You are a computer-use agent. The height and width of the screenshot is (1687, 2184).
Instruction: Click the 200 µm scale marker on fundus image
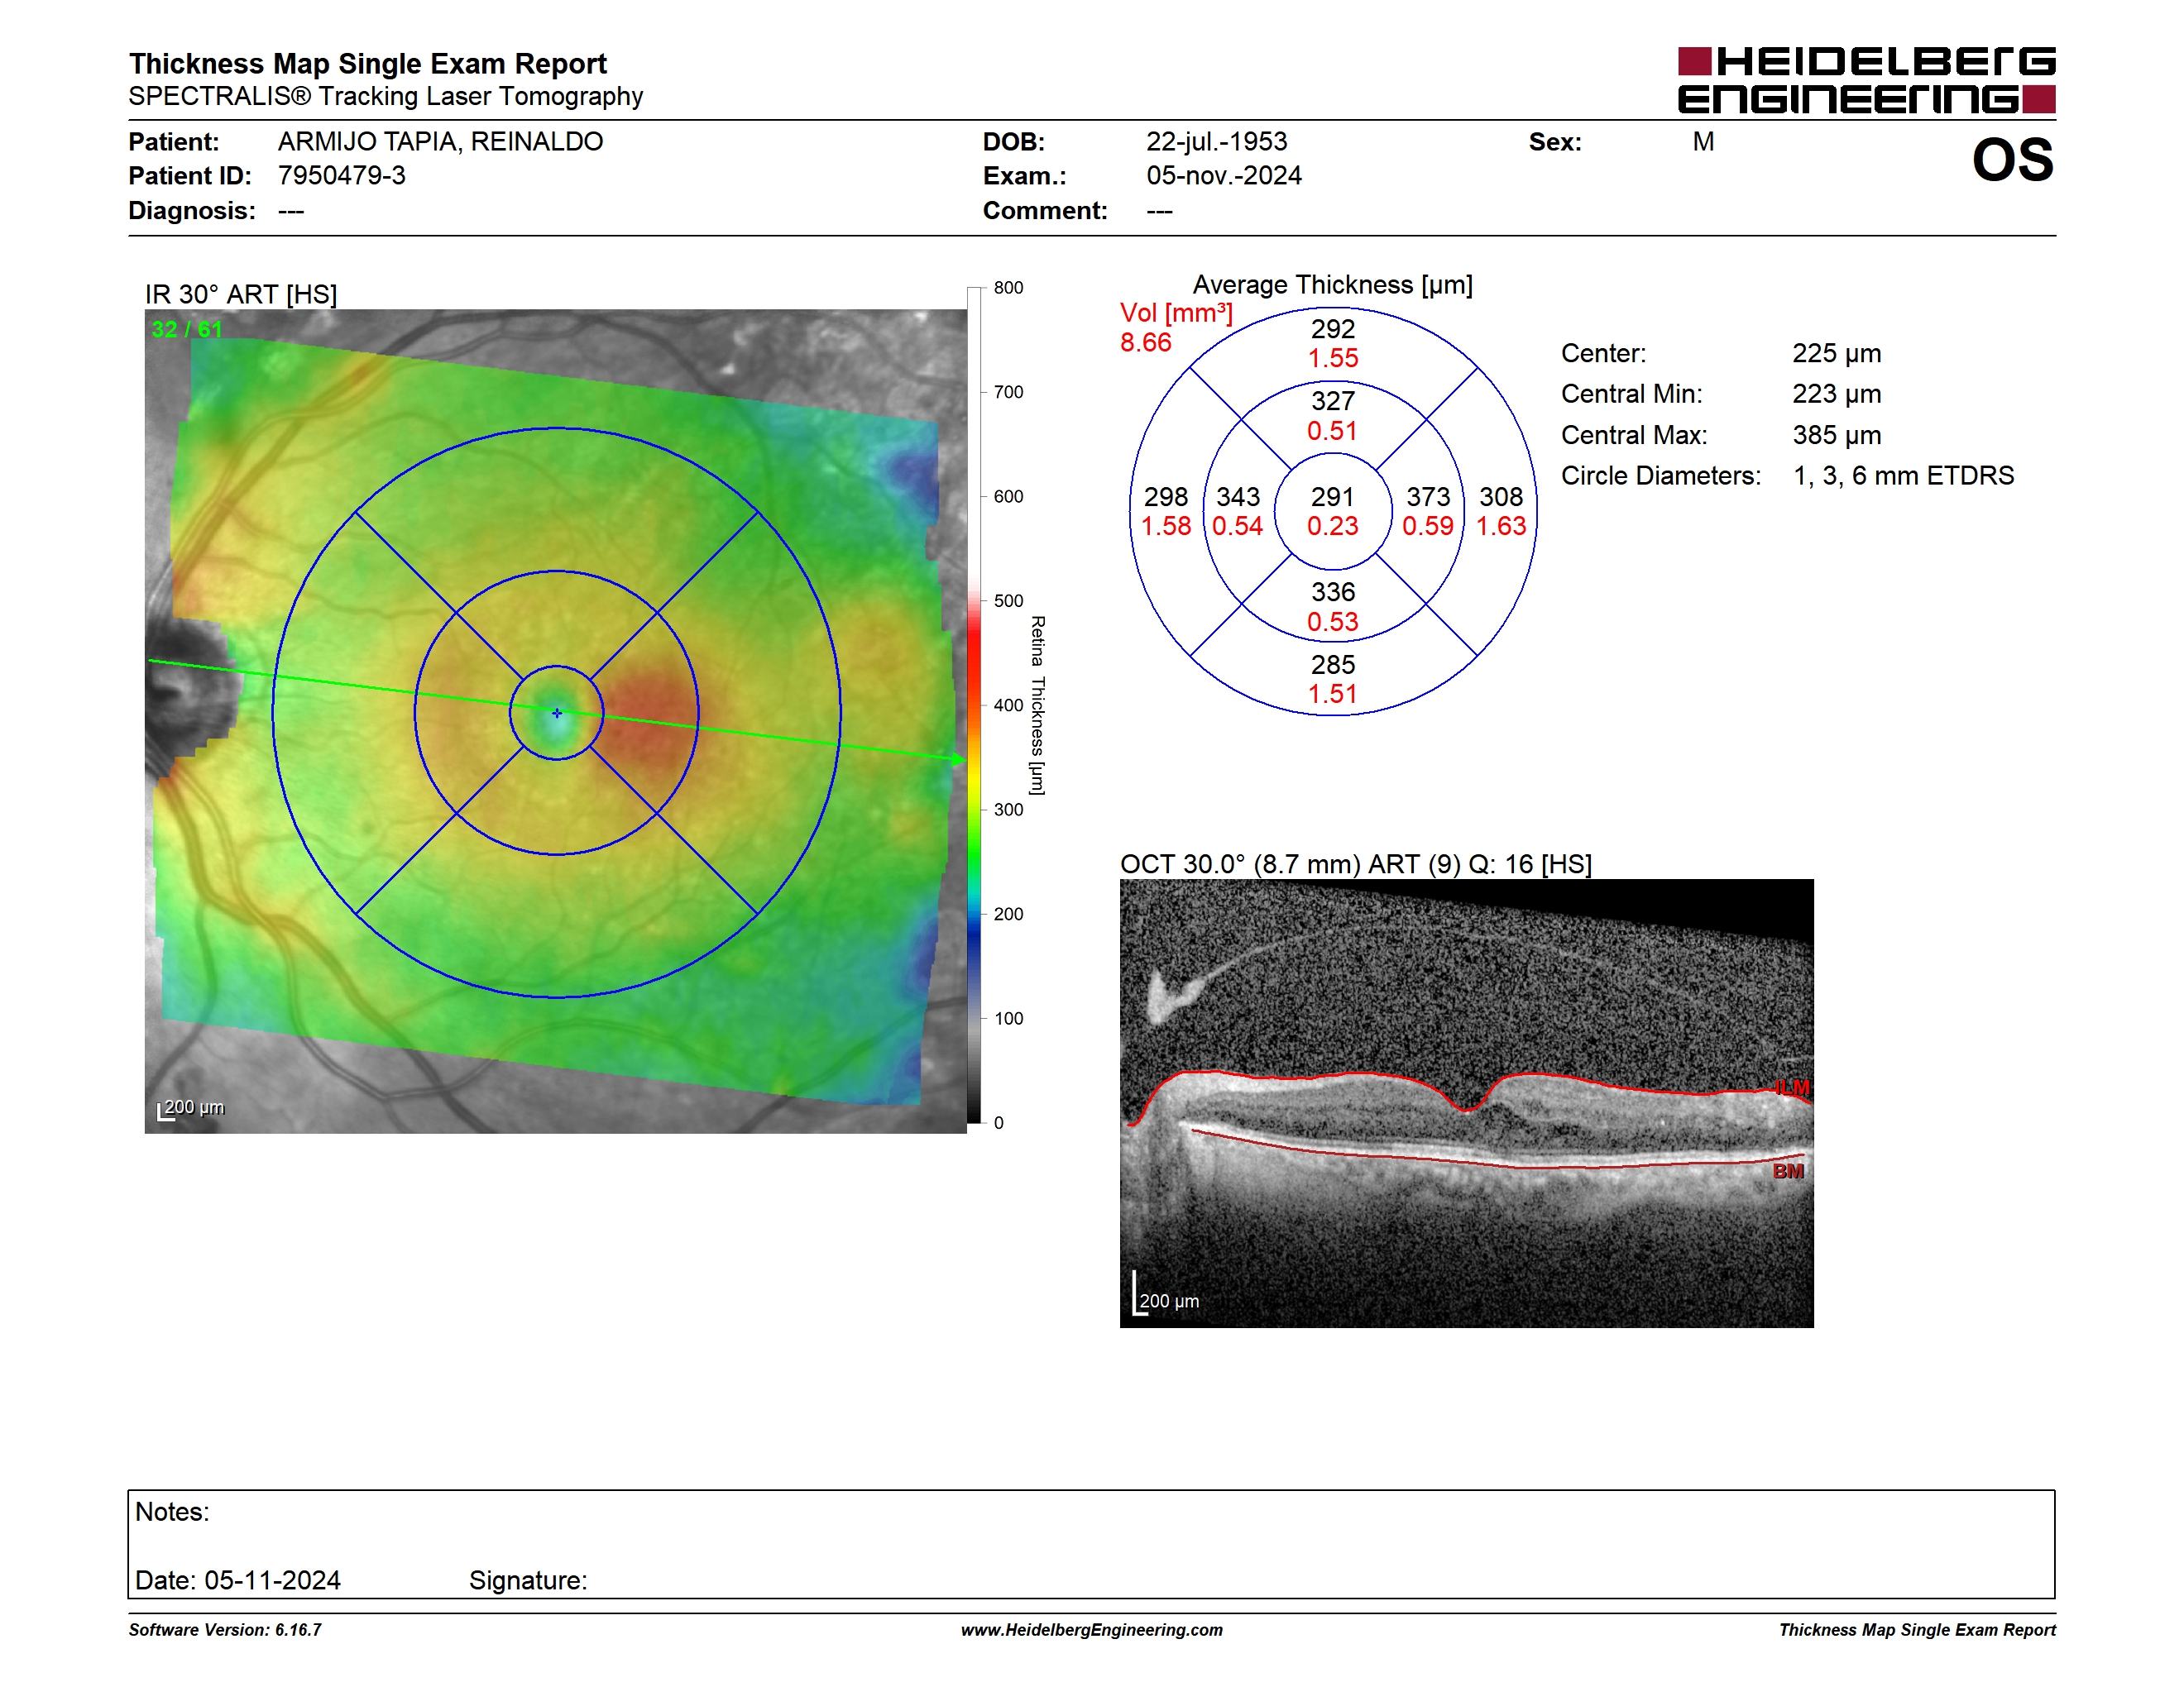click(191, 1108)
